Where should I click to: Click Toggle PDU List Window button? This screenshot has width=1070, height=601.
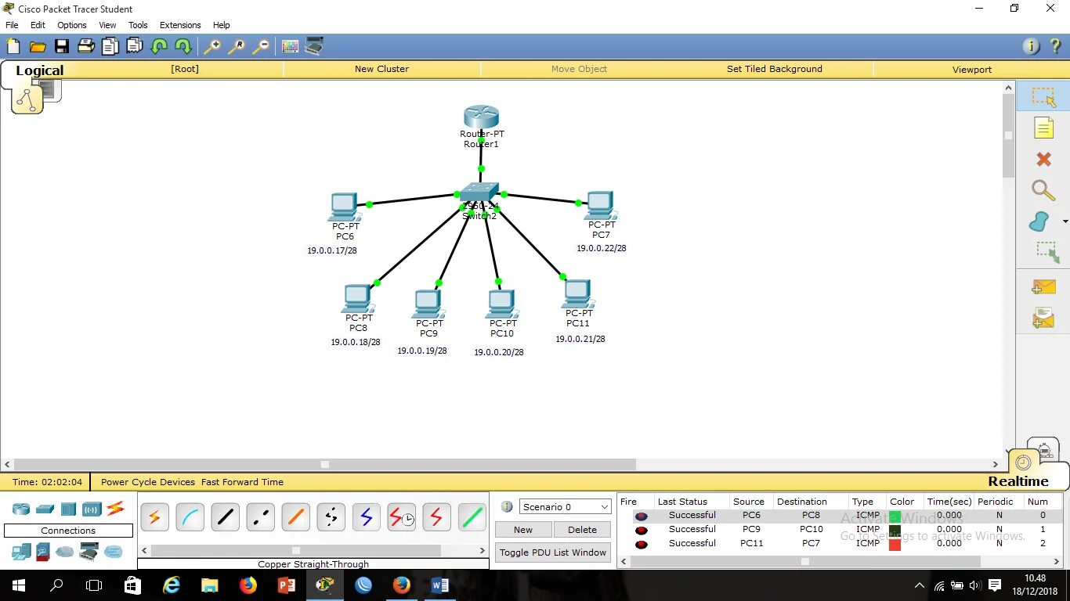[x=553, y=552]
